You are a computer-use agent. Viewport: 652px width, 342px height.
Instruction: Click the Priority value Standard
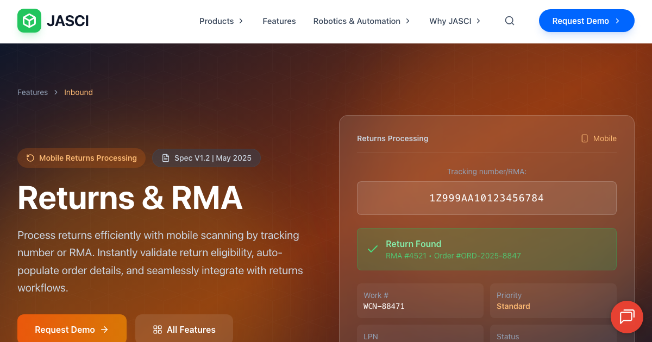[513, 306]
